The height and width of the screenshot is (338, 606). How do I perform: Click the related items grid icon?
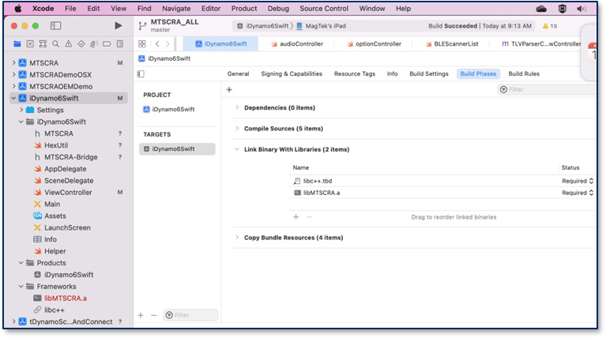coord(142,44)
